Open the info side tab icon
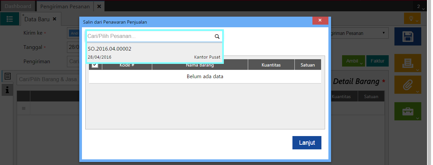The image size is (433, 165). 7,89
